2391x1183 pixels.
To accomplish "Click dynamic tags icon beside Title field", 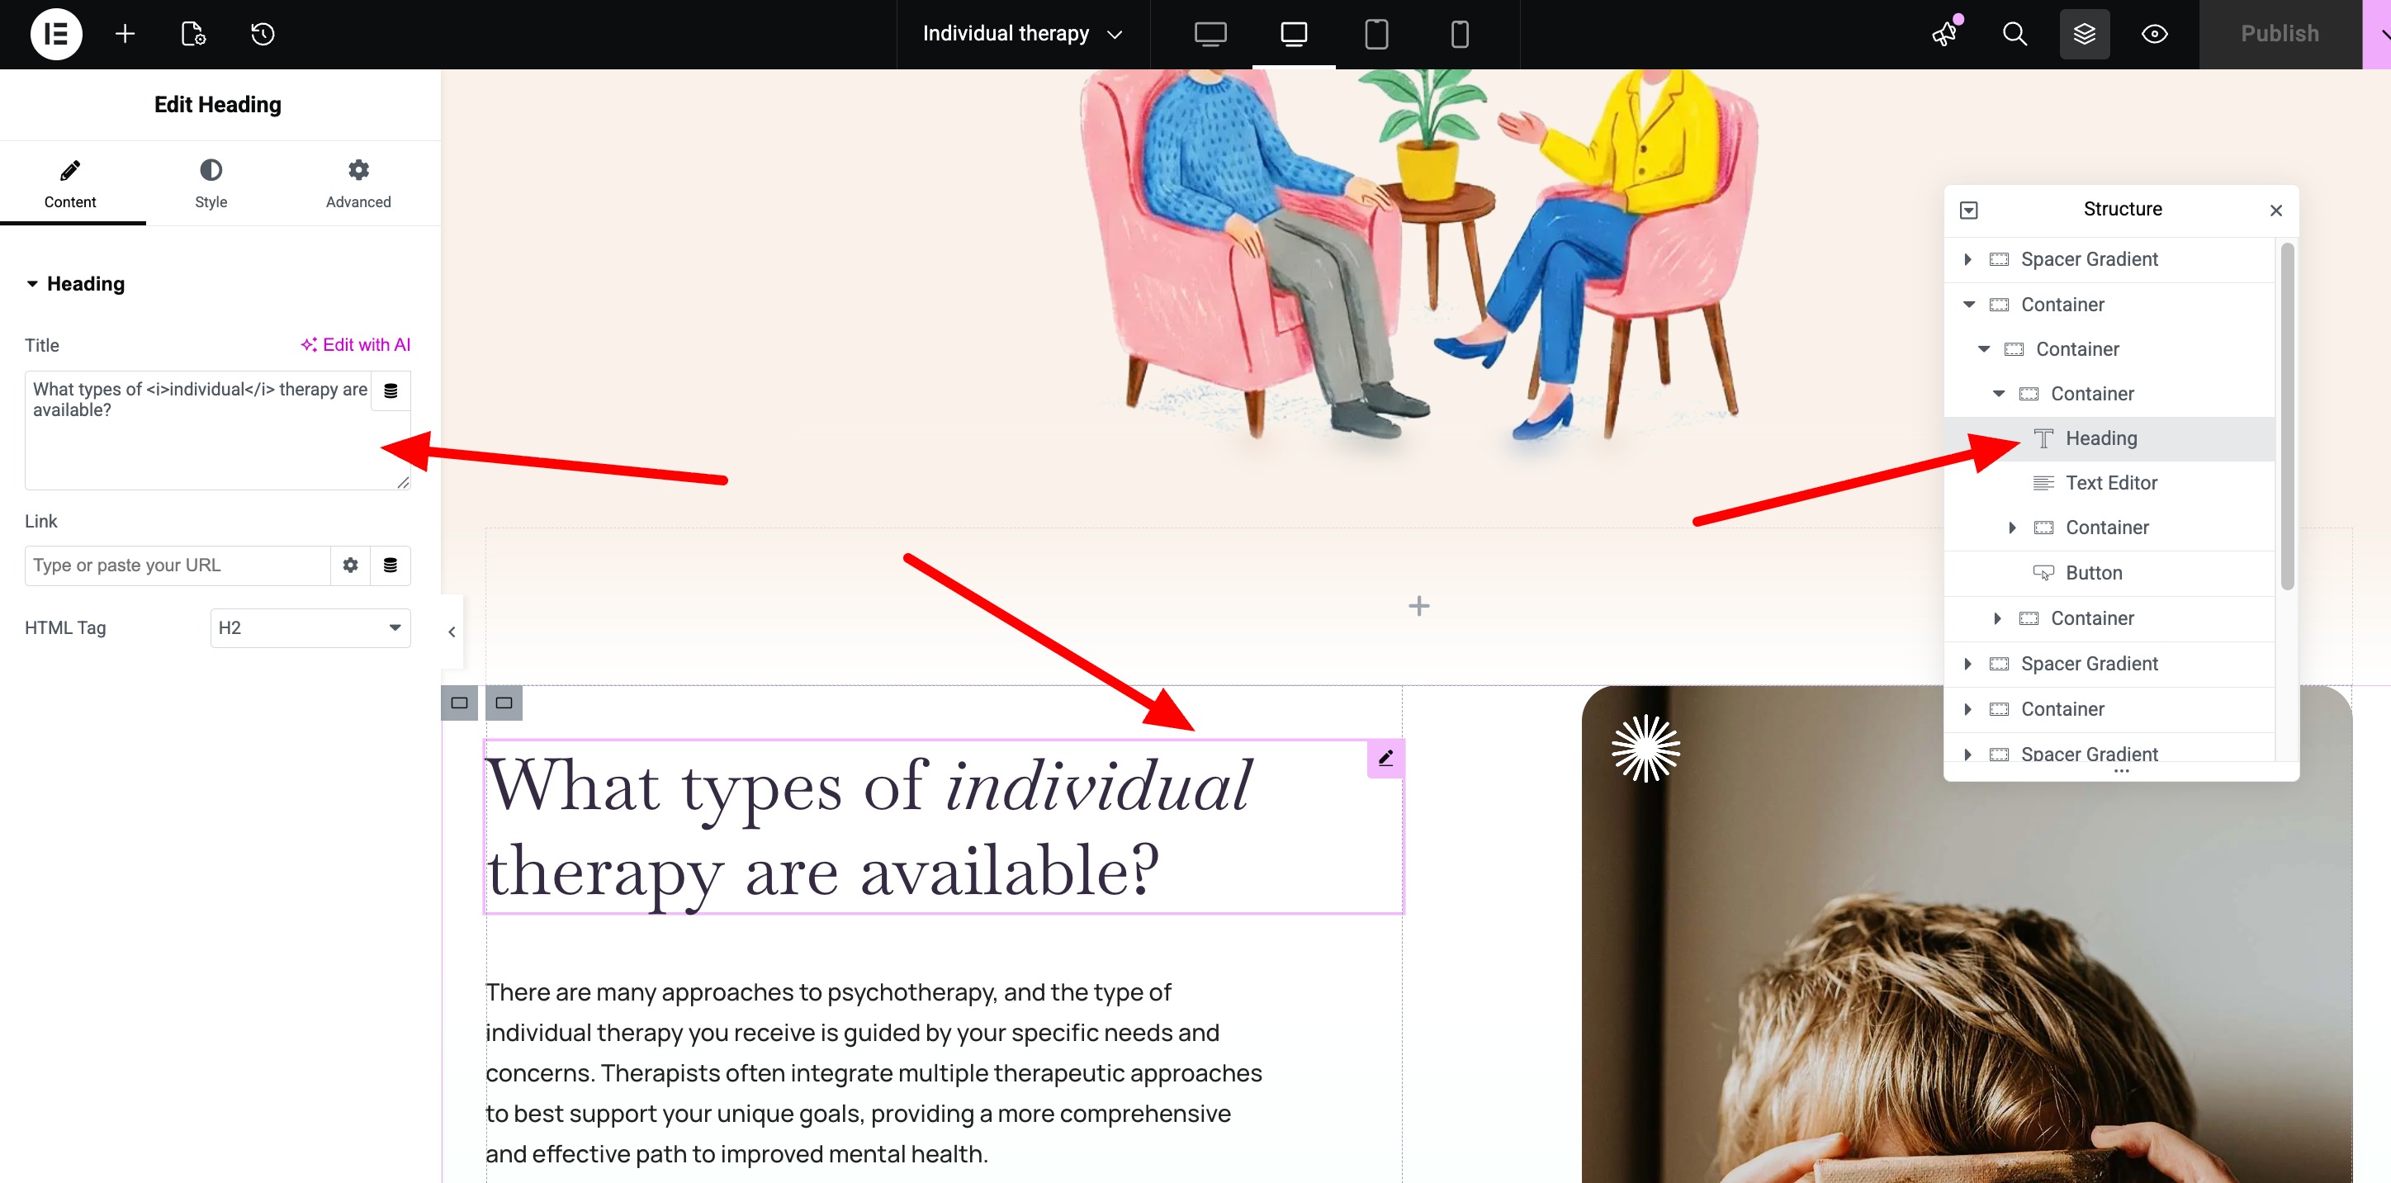I will 391,390.
